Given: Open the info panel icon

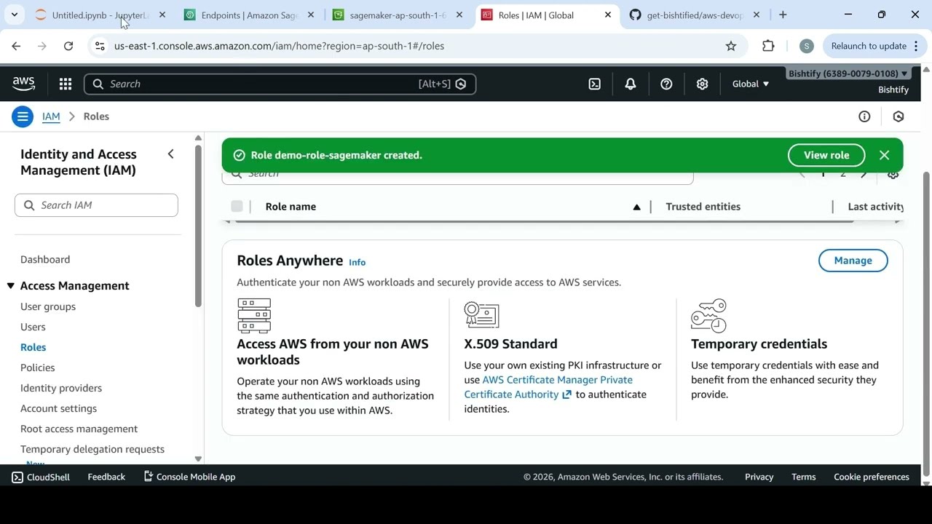Looking at the screenshot, I should 864,116.
